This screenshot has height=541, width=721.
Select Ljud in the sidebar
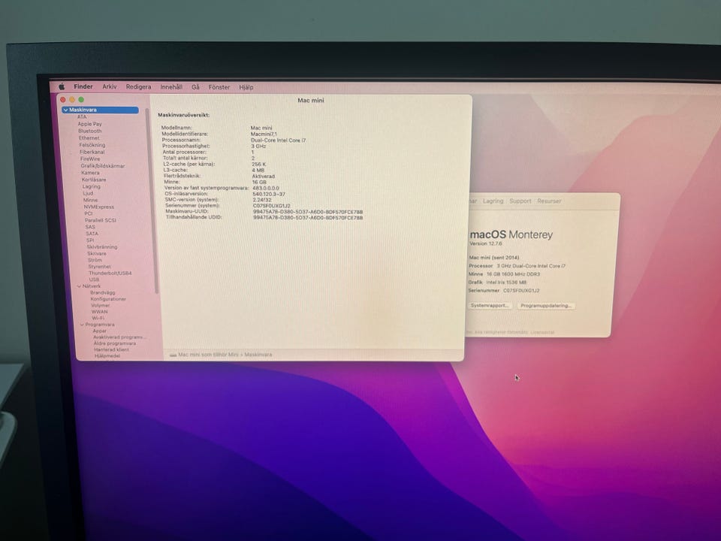(88, 193)
